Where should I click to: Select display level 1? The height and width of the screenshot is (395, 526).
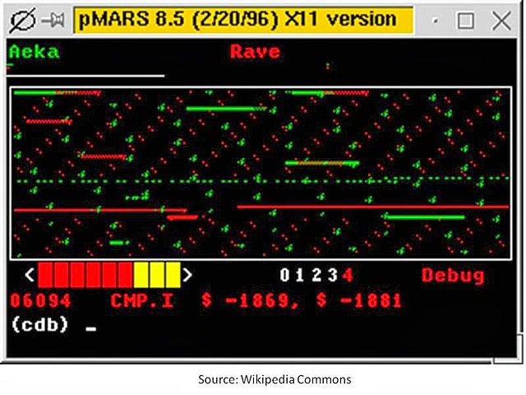point(299,275)
